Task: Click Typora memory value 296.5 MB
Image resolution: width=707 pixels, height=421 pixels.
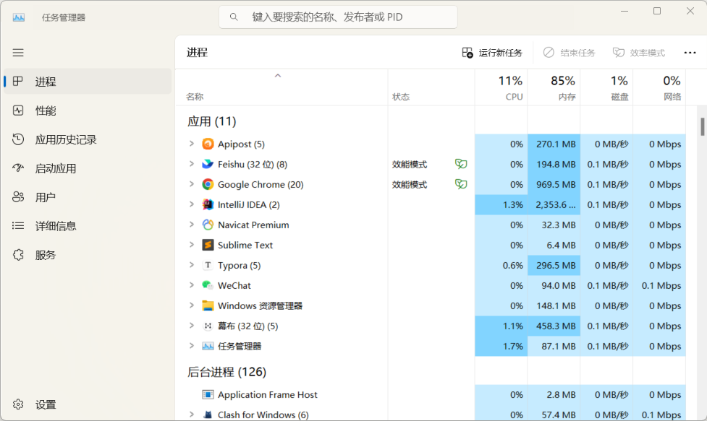Action: click(556, 265)
